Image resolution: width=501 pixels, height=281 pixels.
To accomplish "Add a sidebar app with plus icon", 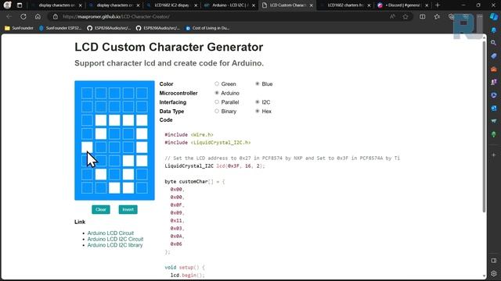I will click(494, 155).
